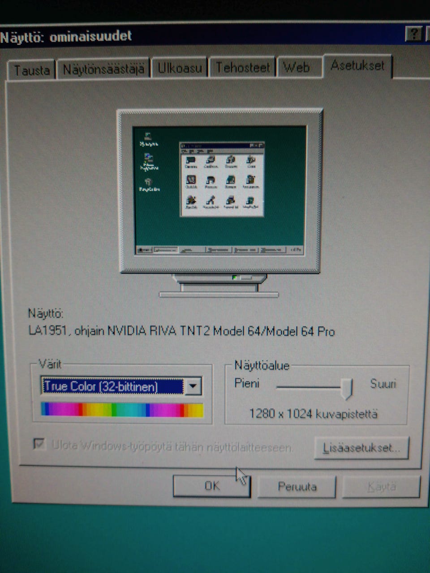The height and width of the screenshot is (573, 430).
Task: Open the Web tab
Action: tap(299, 67)
